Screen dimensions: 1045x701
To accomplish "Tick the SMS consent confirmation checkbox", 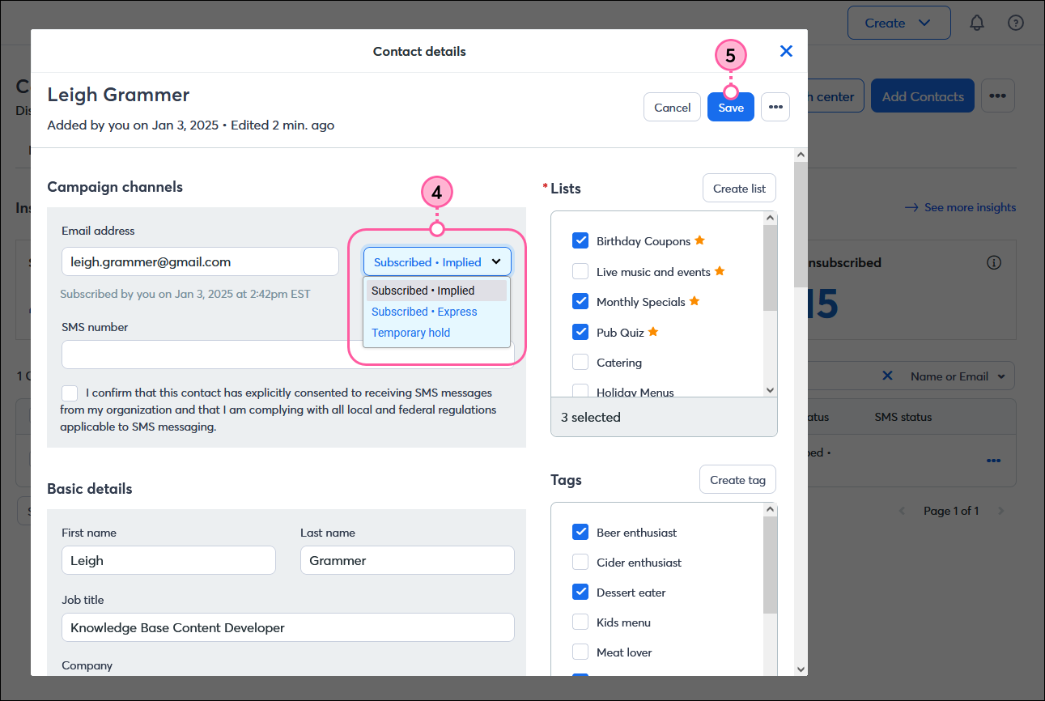I will click(70, 393).
